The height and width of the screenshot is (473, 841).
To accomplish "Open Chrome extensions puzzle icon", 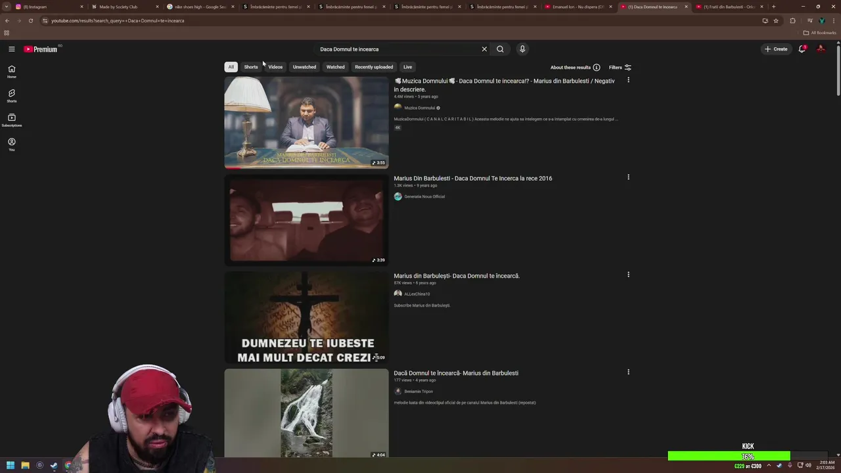I will pos(792,20).
